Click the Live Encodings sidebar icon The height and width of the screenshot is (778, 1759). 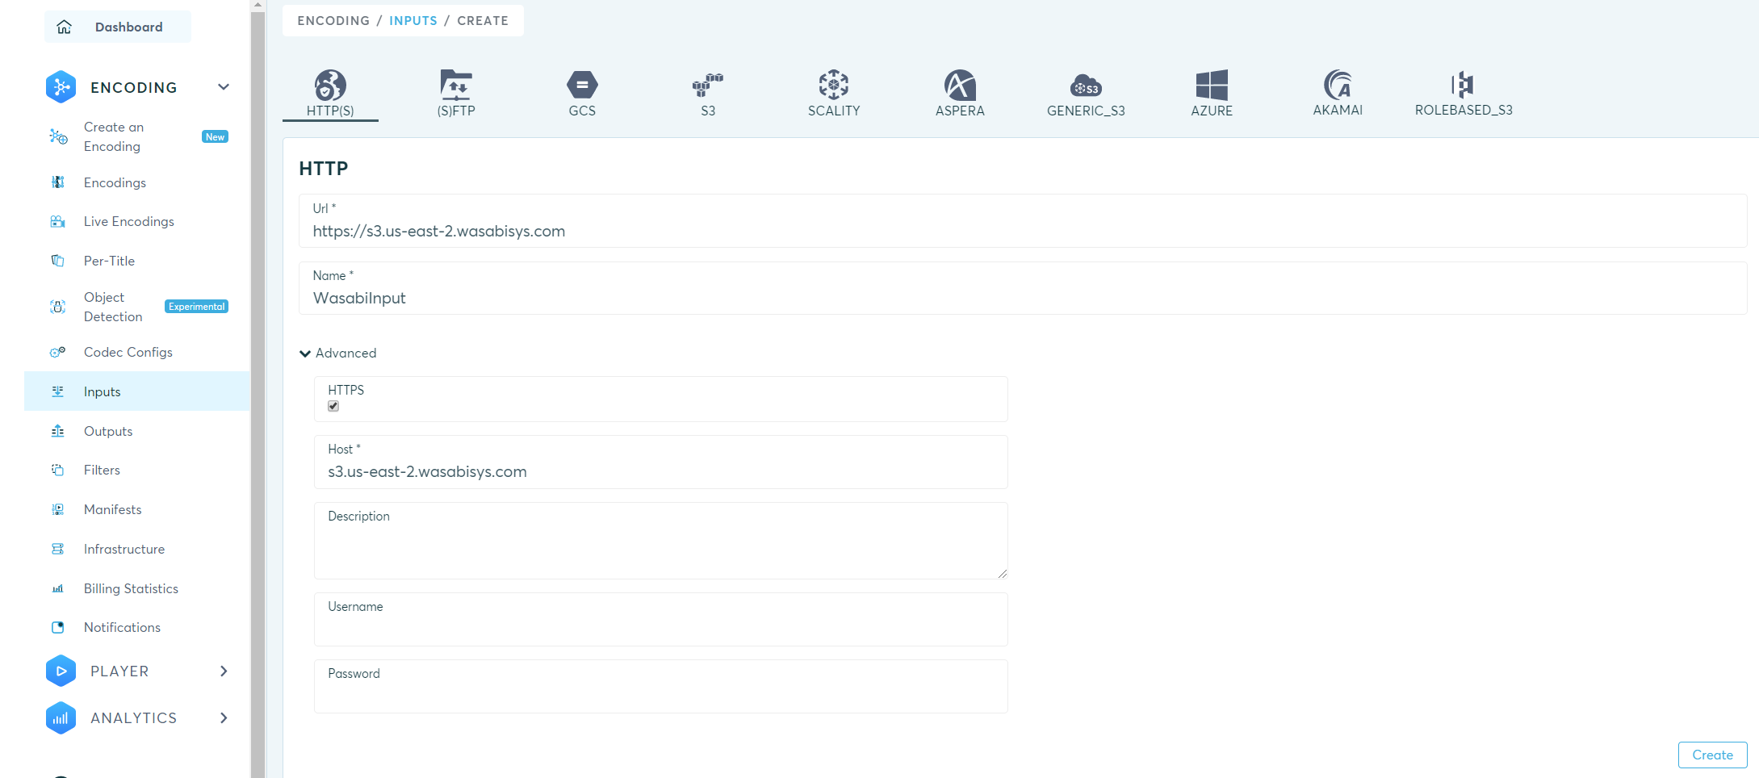(x=58, y=221)
